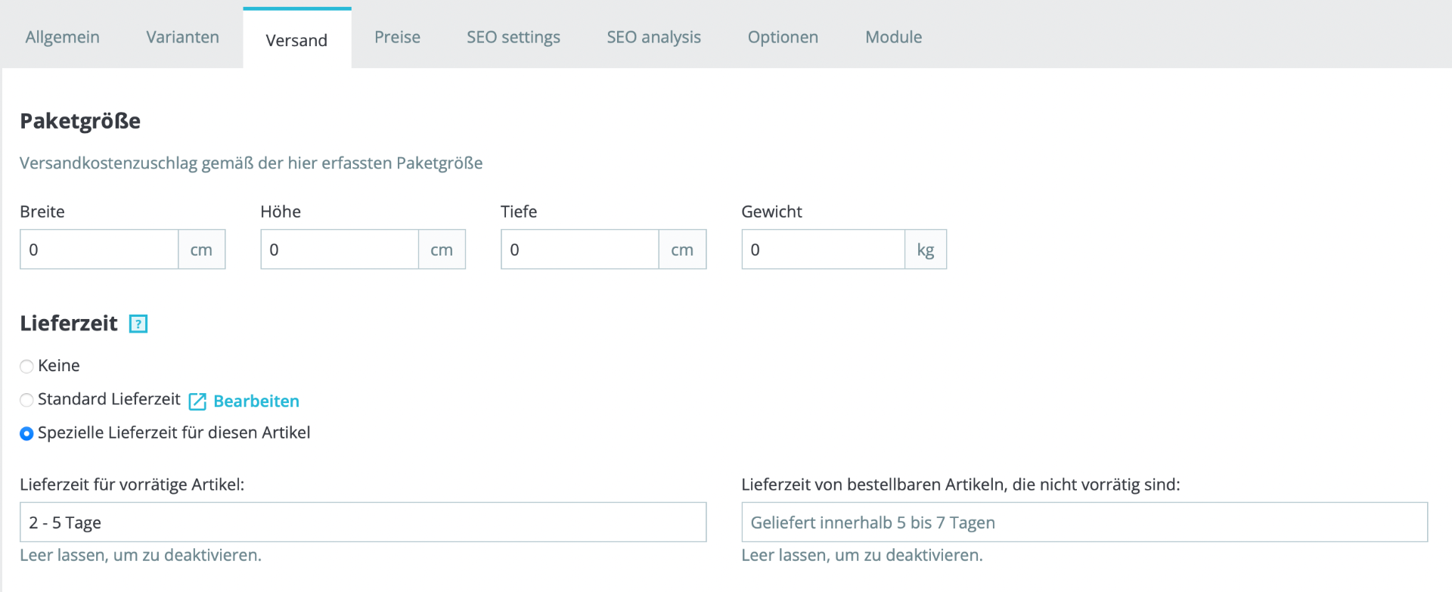Select the Versand tab
This screenshot has width=1452, height=592.
pos(296,40)
